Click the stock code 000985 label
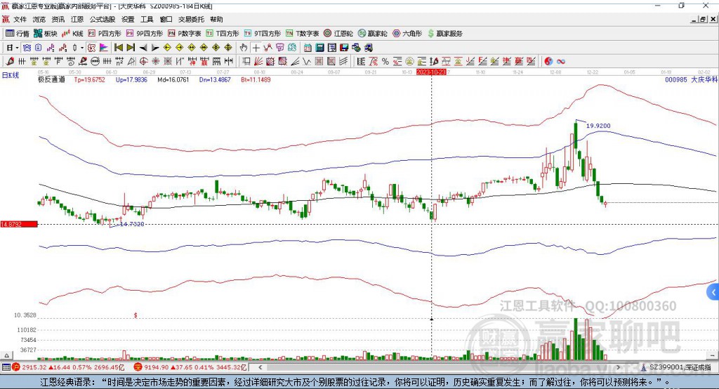The width and height of the screenshot is (719, 389). point(676,79)
